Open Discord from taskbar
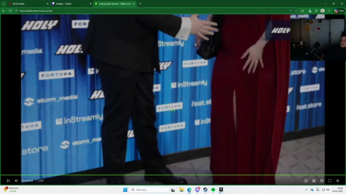This screenshot has width=346, height=194. tap(197, 190)
